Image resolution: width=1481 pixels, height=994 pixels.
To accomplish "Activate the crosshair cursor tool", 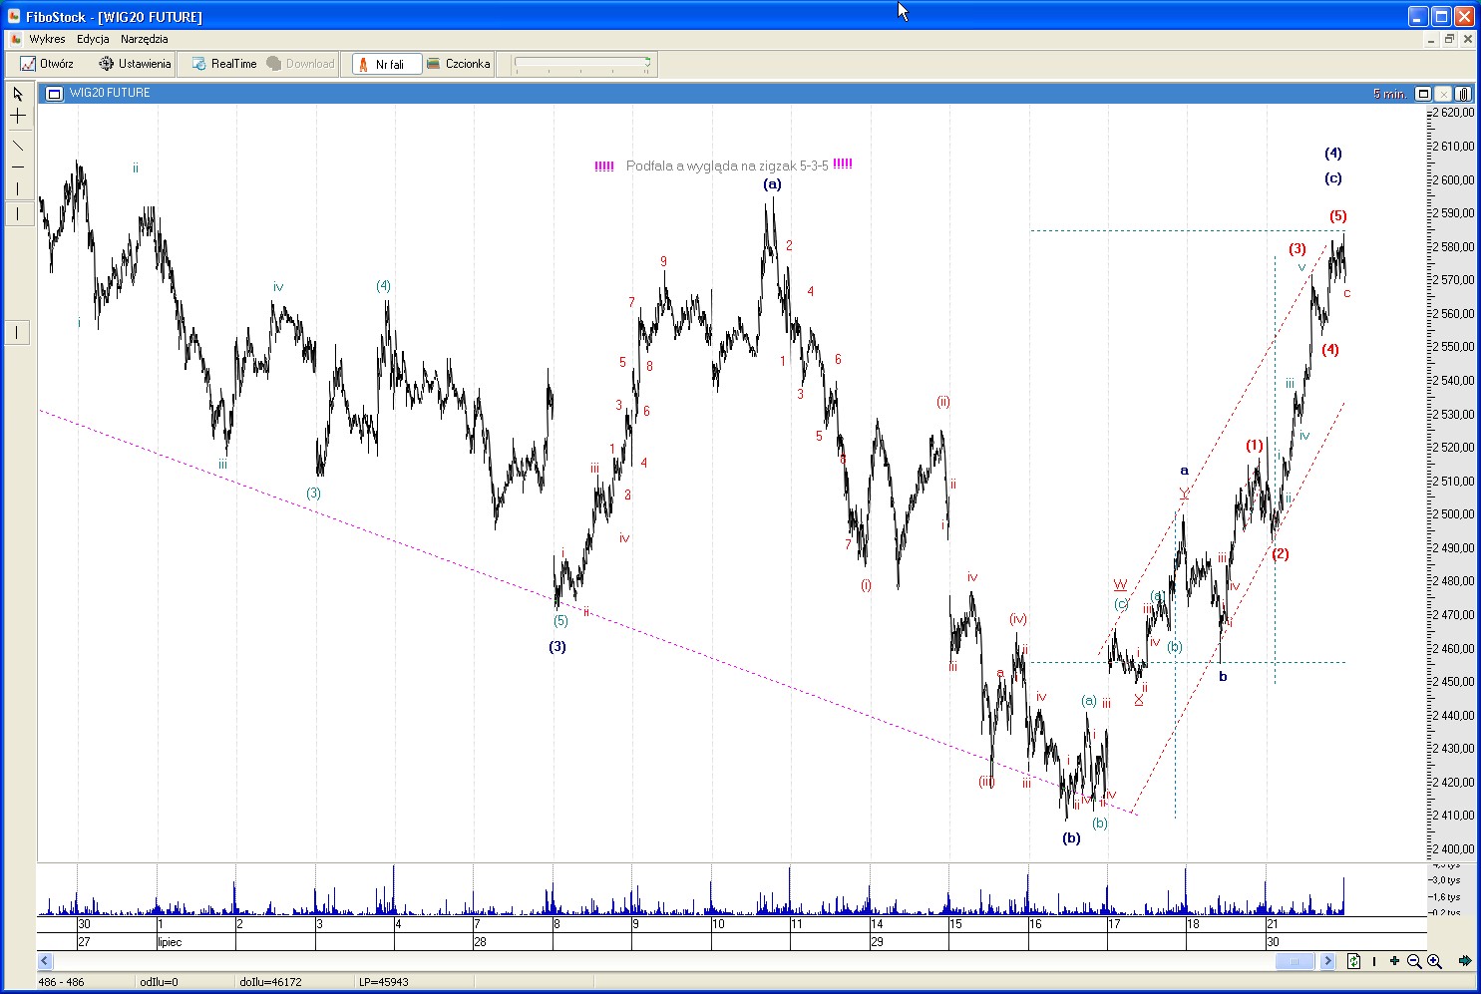I will pyautogui.click(x=18, y=117).
